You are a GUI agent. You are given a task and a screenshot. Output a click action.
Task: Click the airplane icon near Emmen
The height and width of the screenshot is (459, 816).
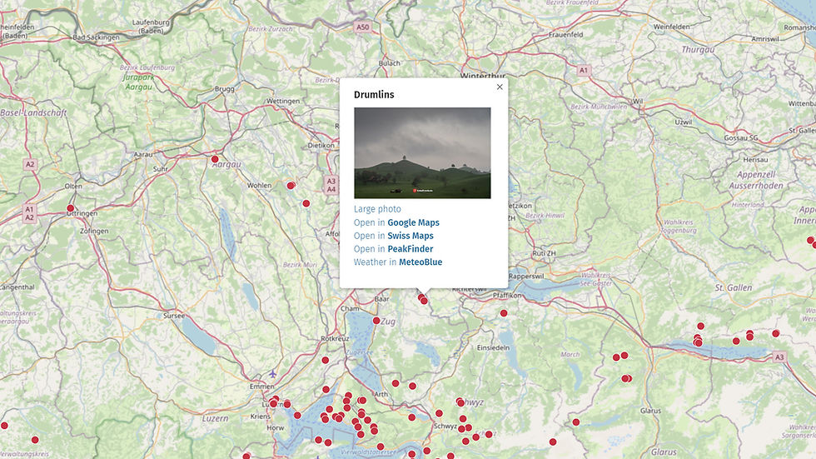(273, 374)
